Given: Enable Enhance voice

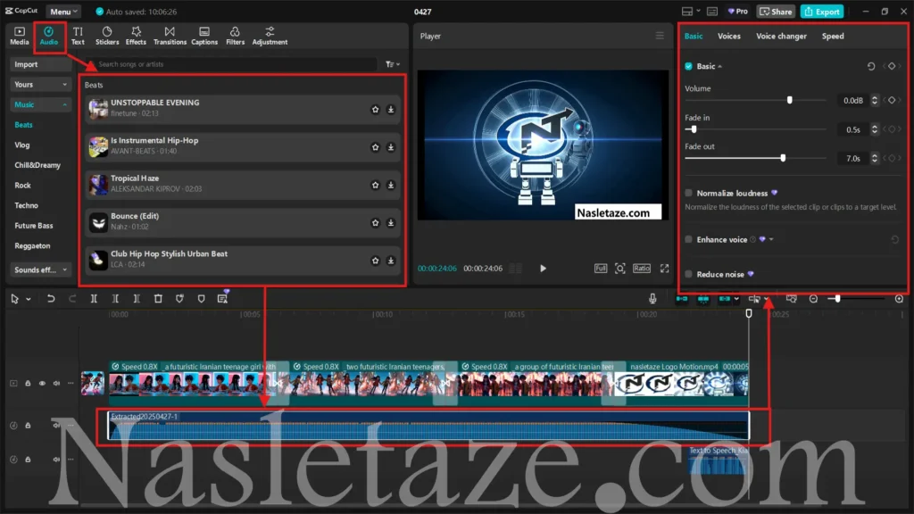Looking at the screenshot, I should click(688, 239).
